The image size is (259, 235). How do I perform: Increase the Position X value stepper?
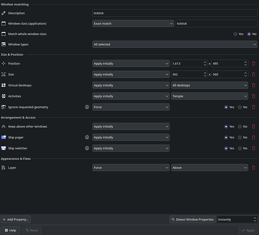click(205, 62)
